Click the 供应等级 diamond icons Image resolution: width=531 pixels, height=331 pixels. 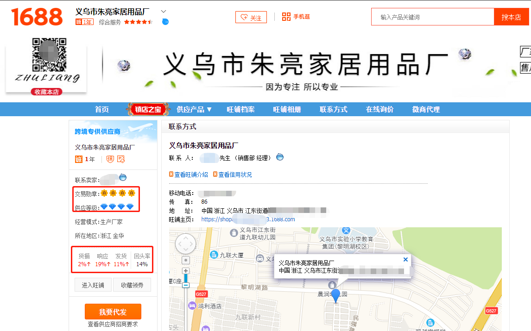(x=117, y=206)
